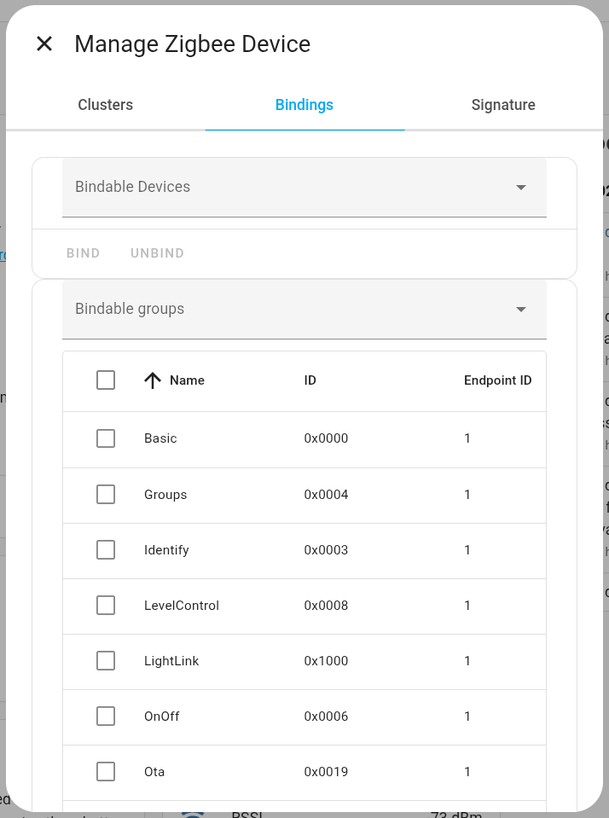Viewport: 609px width, 818px height.
Task: Check the LightLink cluster checkbox
Action: click(106, 660)
